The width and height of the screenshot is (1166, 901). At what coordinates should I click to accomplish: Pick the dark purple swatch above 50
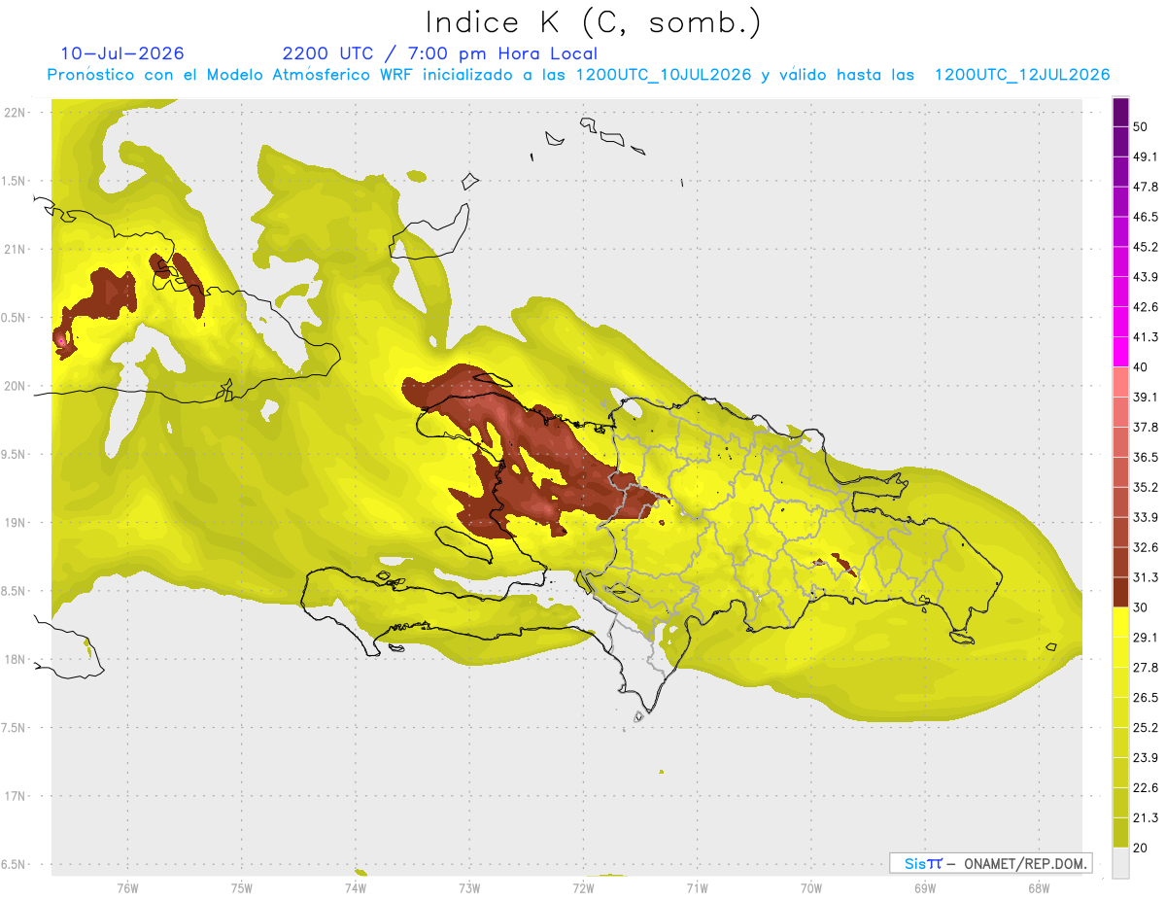click(x=1120, y=113)
